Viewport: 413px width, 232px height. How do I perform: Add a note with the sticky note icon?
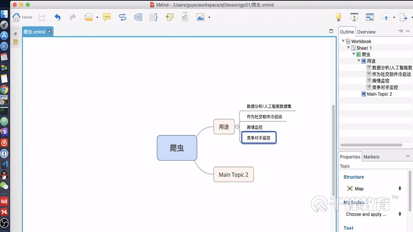point(169,17)
